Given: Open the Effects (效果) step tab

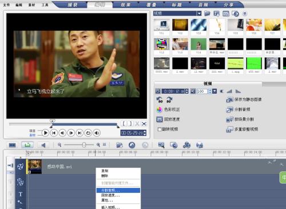Looking at the screenshot, I should pyautogui.click(x=126, y=5).
